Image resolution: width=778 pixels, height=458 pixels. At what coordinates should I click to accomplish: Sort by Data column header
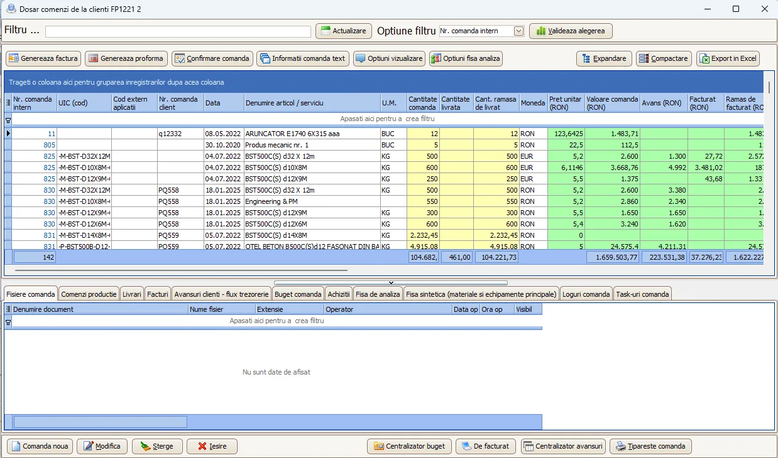point(224,103)
